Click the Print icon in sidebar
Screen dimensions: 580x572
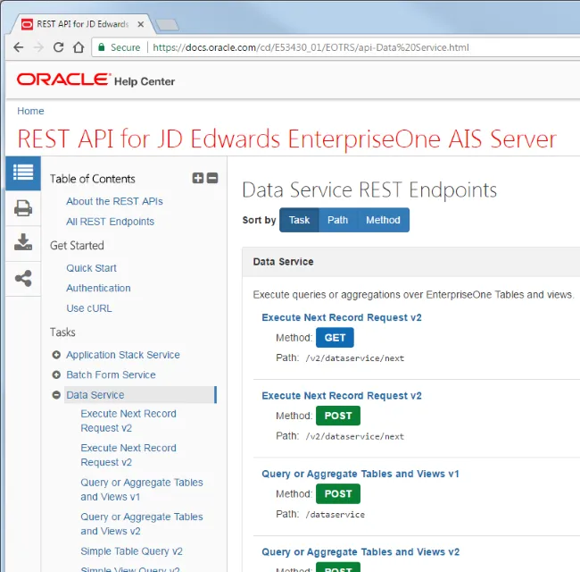tap(23, 208)
